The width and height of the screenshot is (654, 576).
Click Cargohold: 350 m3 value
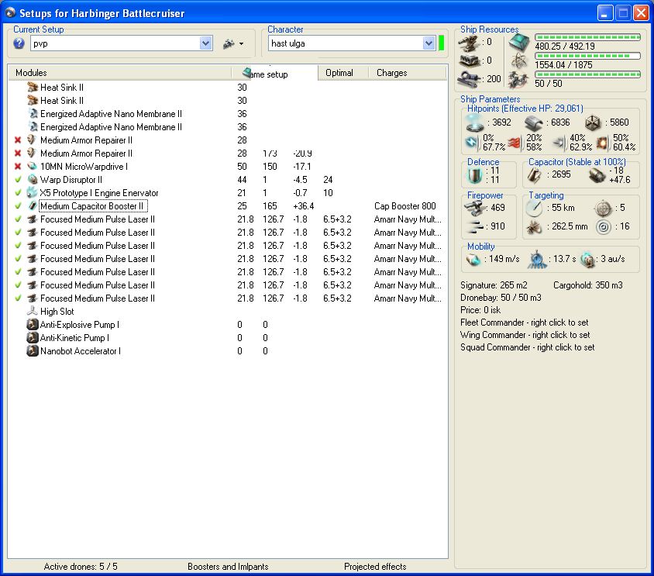point(587,285)
